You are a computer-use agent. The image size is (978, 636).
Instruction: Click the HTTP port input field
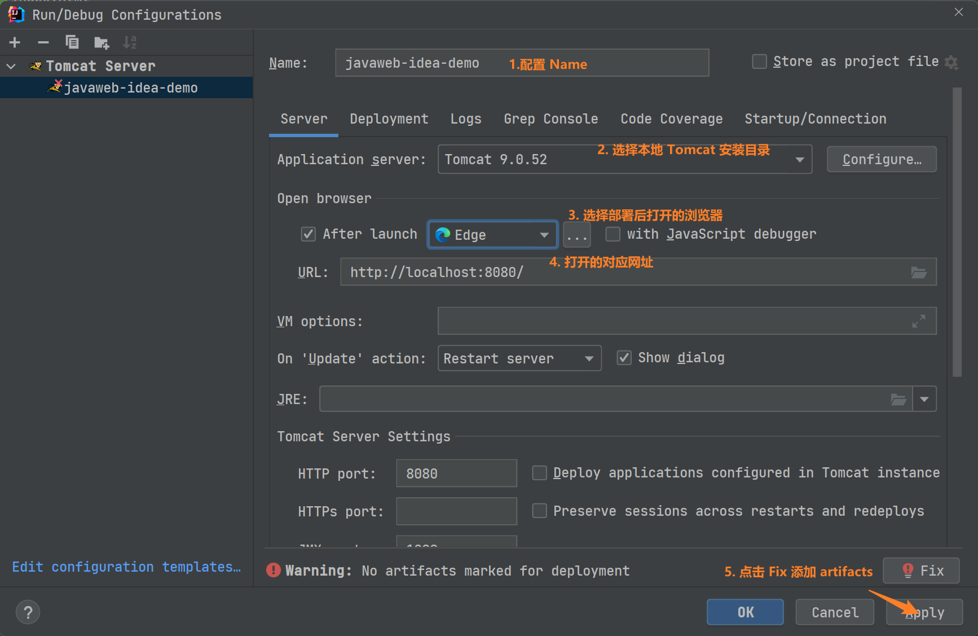pyautogui.click(x=456, y=473)
